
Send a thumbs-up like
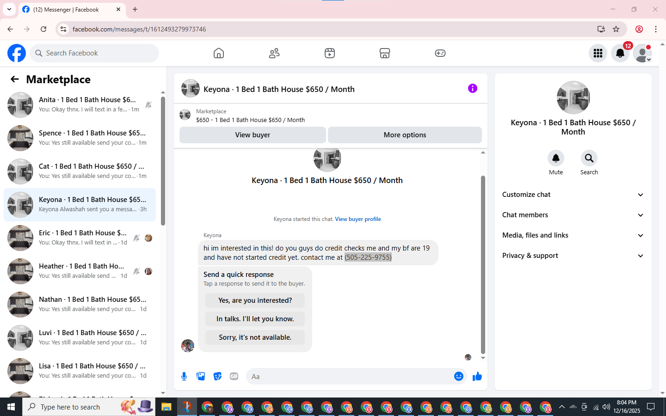(477, 376)
